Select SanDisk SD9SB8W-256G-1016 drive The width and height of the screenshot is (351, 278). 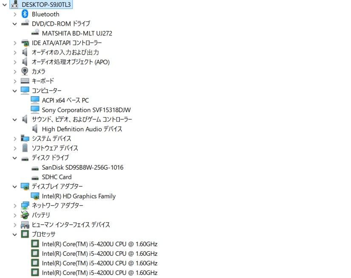tap(82, 167)
